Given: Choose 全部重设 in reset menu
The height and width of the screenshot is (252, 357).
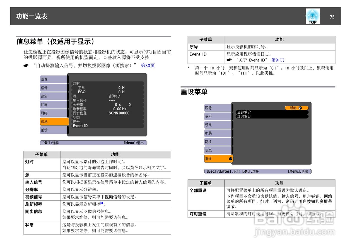Looking at the screenshot, I should coord(272,112).
